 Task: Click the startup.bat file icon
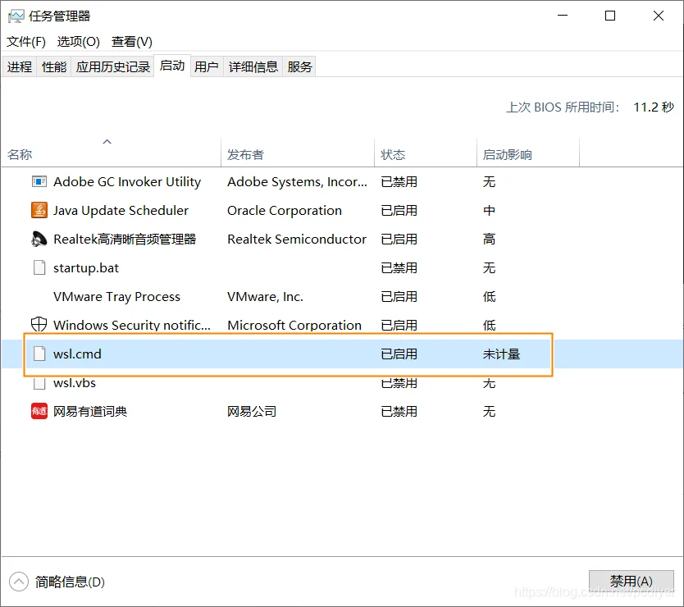click(x=39, y=267)
